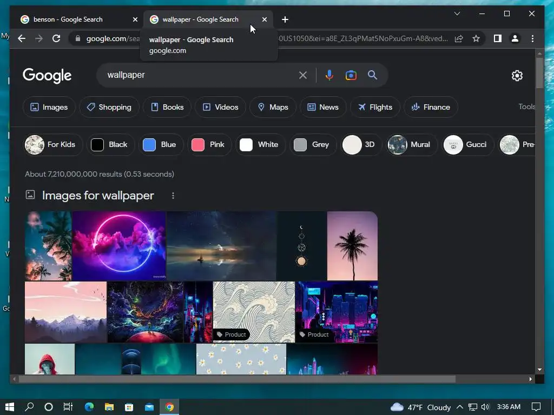Filter results by Books
The width and height of the screenshot is (554, 415).
click(x=167, y=108)
